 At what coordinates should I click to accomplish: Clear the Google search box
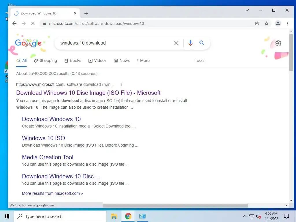point(176,43)
